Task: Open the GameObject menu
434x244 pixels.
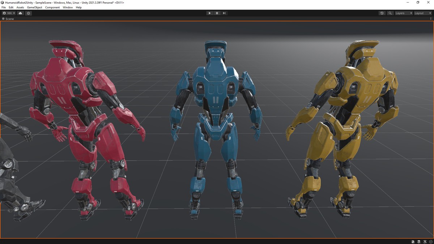Action: [x=34, y=7]
